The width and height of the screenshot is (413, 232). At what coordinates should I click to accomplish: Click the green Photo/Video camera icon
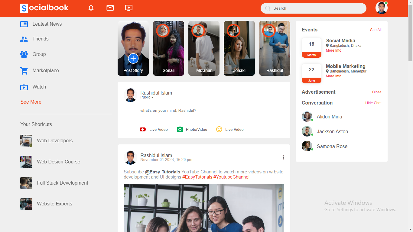click(180, 129)
